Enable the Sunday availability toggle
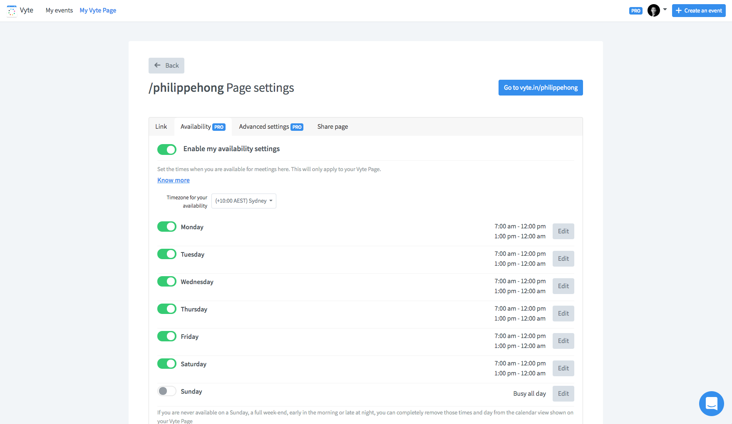The height and width of the screenshot is (424, 732). point(167,391)
